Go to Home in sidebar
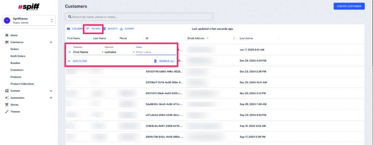The height and width of the screenshot is (145, 373). coord(14,35)
